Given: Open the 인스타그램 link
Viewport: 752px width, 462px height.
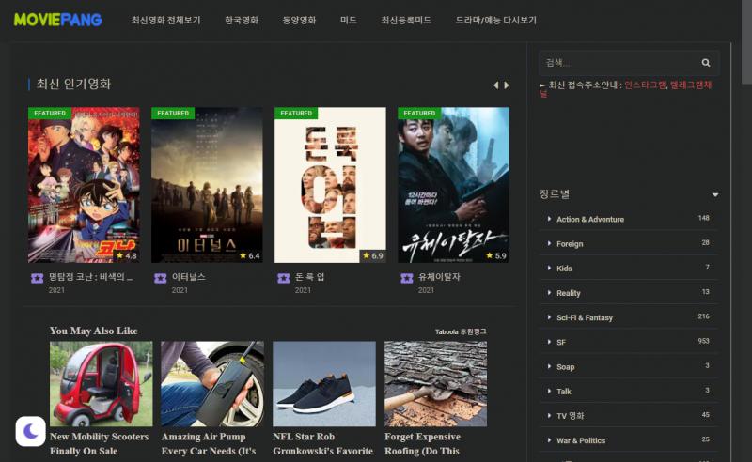Looking at the screenshot, I should [x=645, y=85].
